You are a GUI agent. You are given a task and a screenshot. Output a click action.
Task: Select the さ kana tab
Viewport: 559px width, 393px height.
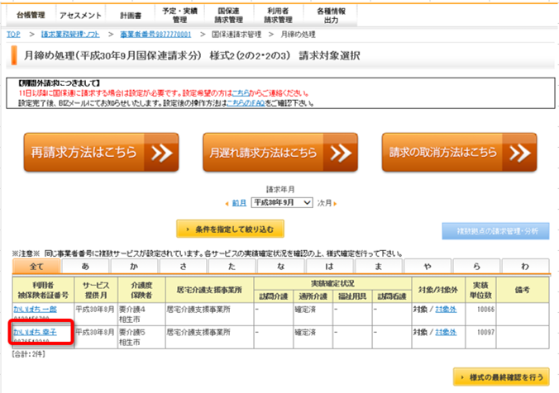click(x=184, y=267)
